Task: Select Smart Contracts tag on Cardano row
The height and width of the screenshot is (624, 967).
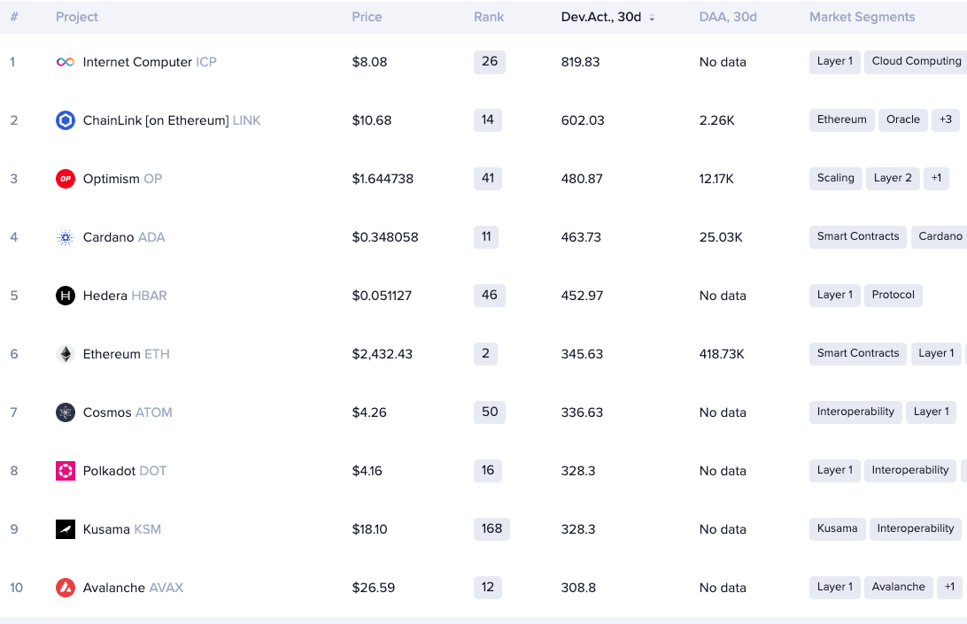Action: click(x=858, y=237)
